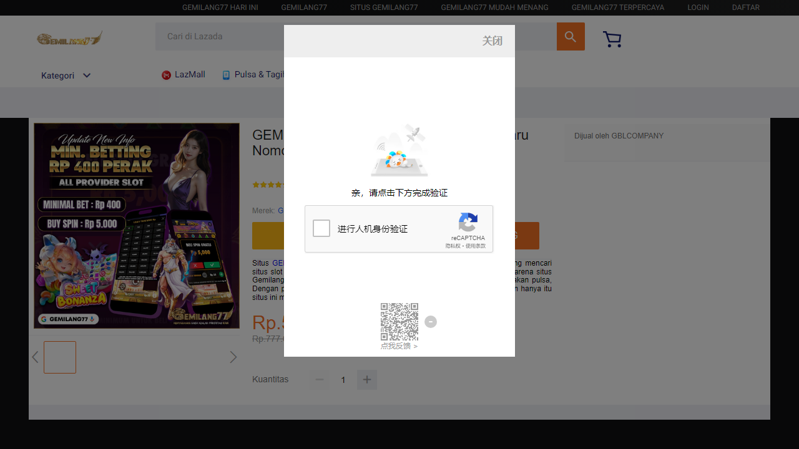799x449 pixels.
Task: Expand the Kategori dropdown
Action: click(x=66, y=75)
